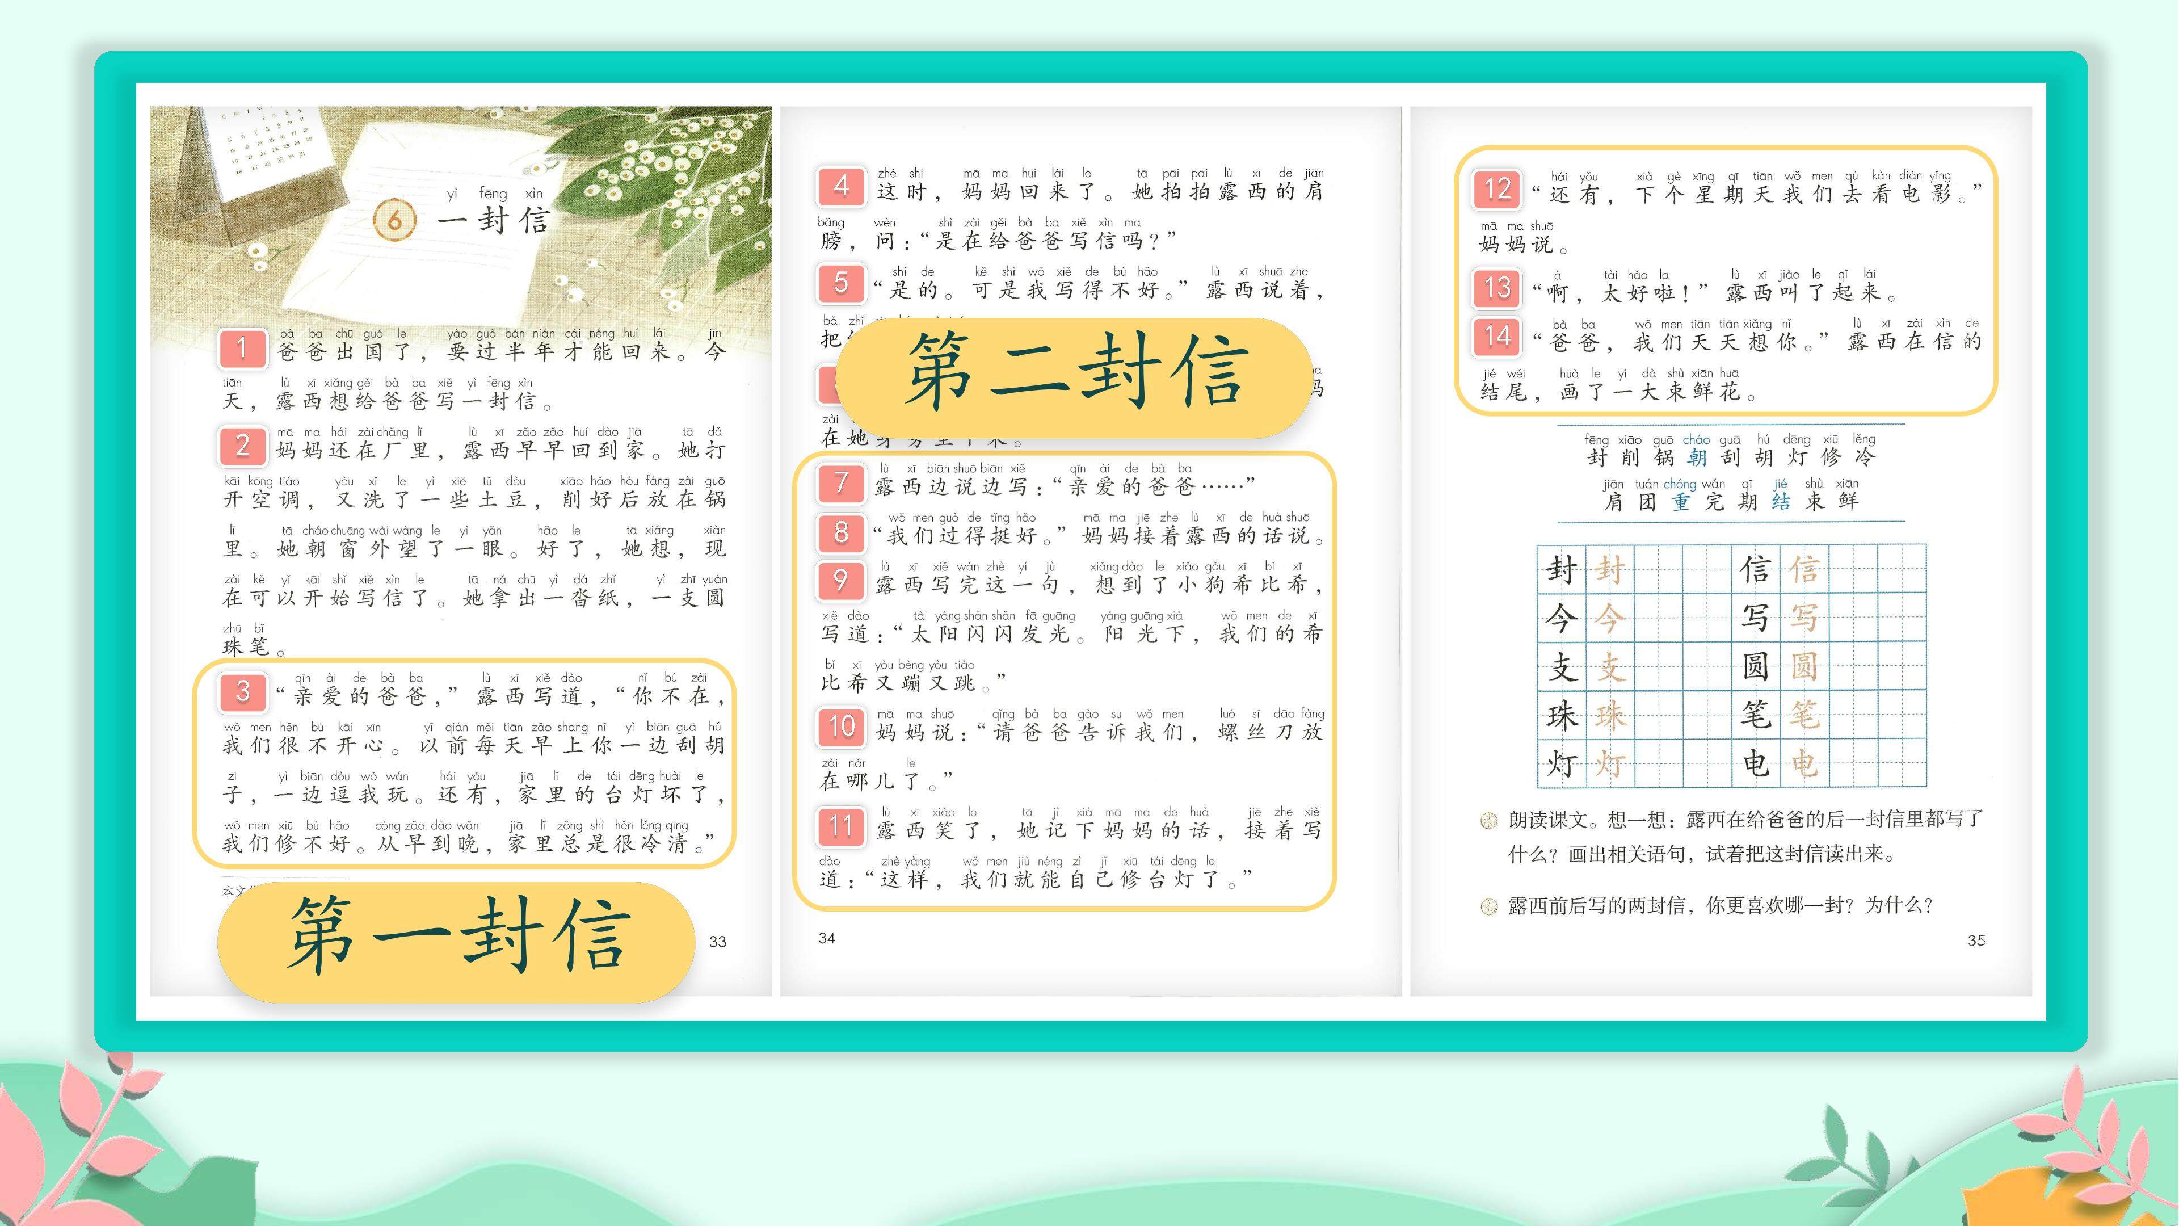The image size is (2179, 1226).
Task: Click paragraph number 4 marker
Action: 841,186
